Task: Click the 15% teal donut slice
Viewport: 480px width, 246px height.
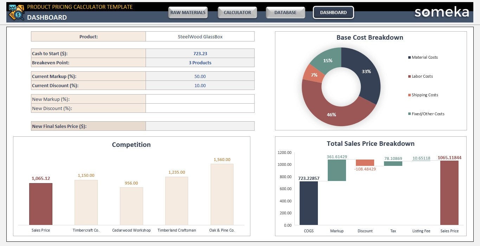Action: [328, 60]
